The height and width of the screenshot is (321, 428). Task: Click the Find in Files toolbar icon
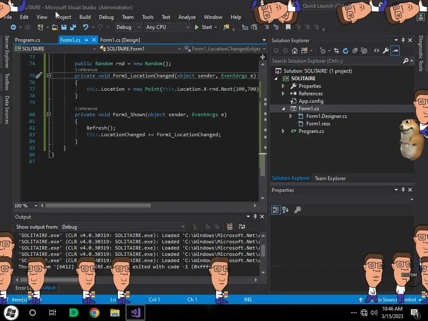[x=226, y=27]
